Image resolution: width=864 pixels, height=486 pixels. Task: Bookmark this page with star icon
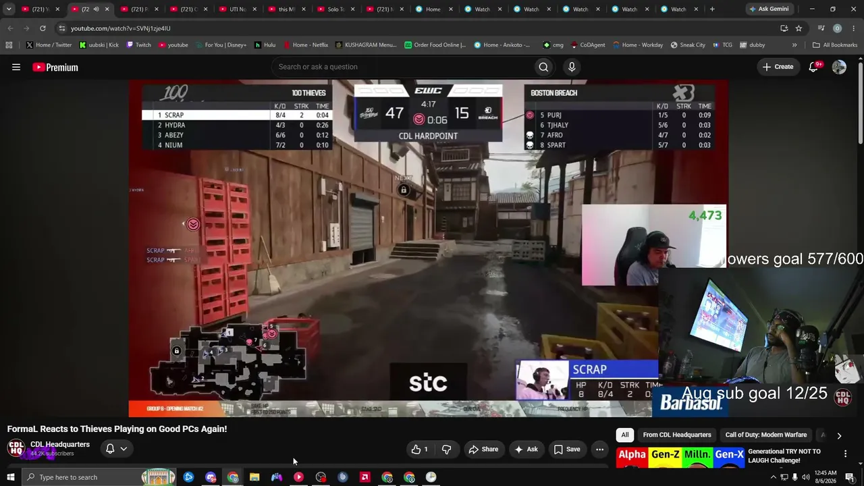coord(799,28)
